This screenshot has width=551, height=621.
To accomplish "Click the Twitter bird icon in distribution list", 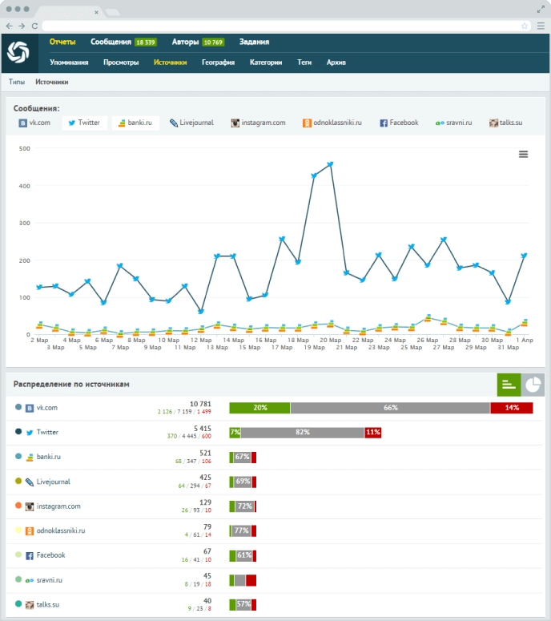I will coord(30,433).
